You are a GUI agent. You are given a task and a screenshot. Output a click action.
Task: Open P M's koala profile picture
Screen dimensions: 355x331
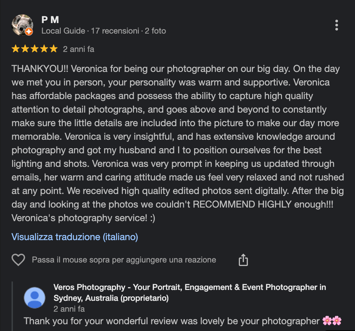22,24
